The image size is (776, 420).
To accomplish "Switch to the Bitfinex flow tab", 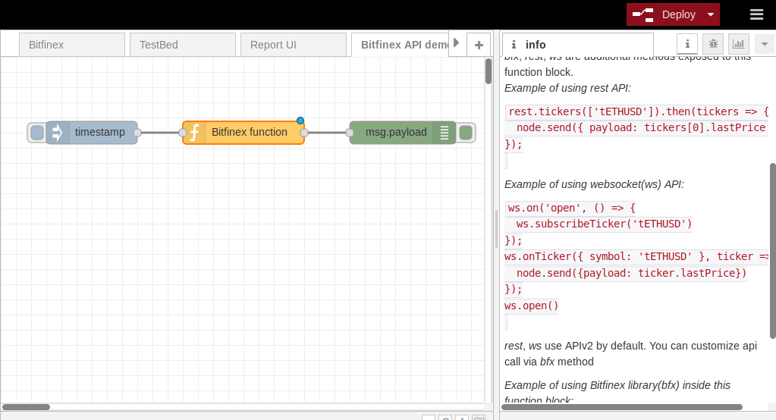I will click(x=72, y=45).
